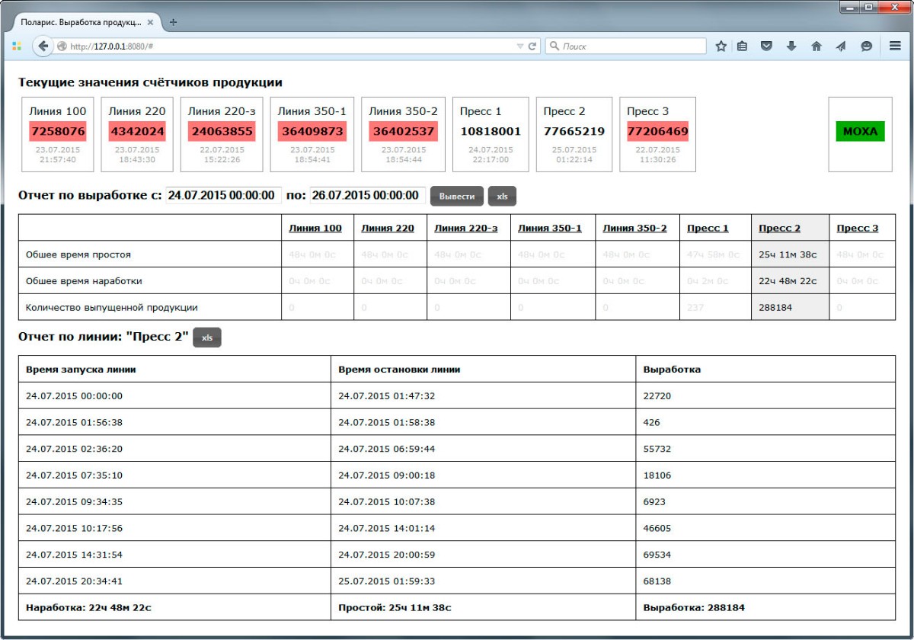This screenshot has height=640, width=914.
Task: Click start time 24.07.2015 20:34:41
Action: click(x=74, y=581)
